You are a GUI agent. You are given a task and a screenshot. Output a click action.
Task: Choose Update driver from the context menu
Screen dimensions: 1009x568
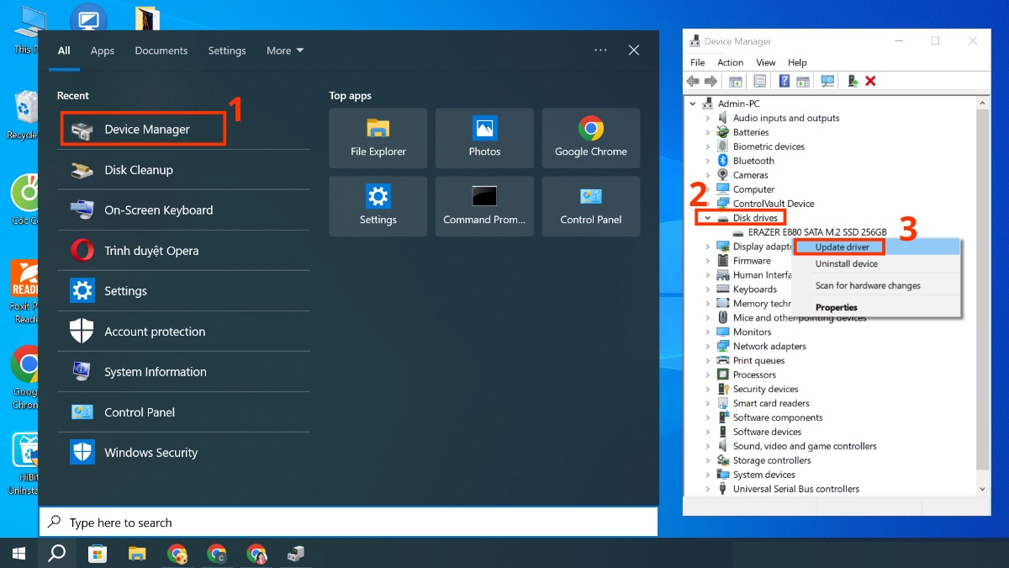842,247
